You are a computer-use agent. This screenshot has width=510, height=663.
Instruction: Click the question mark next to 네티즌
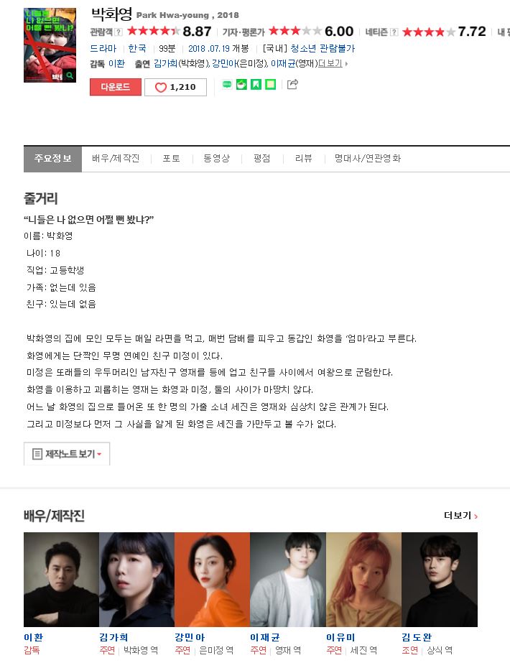point(394,32)
